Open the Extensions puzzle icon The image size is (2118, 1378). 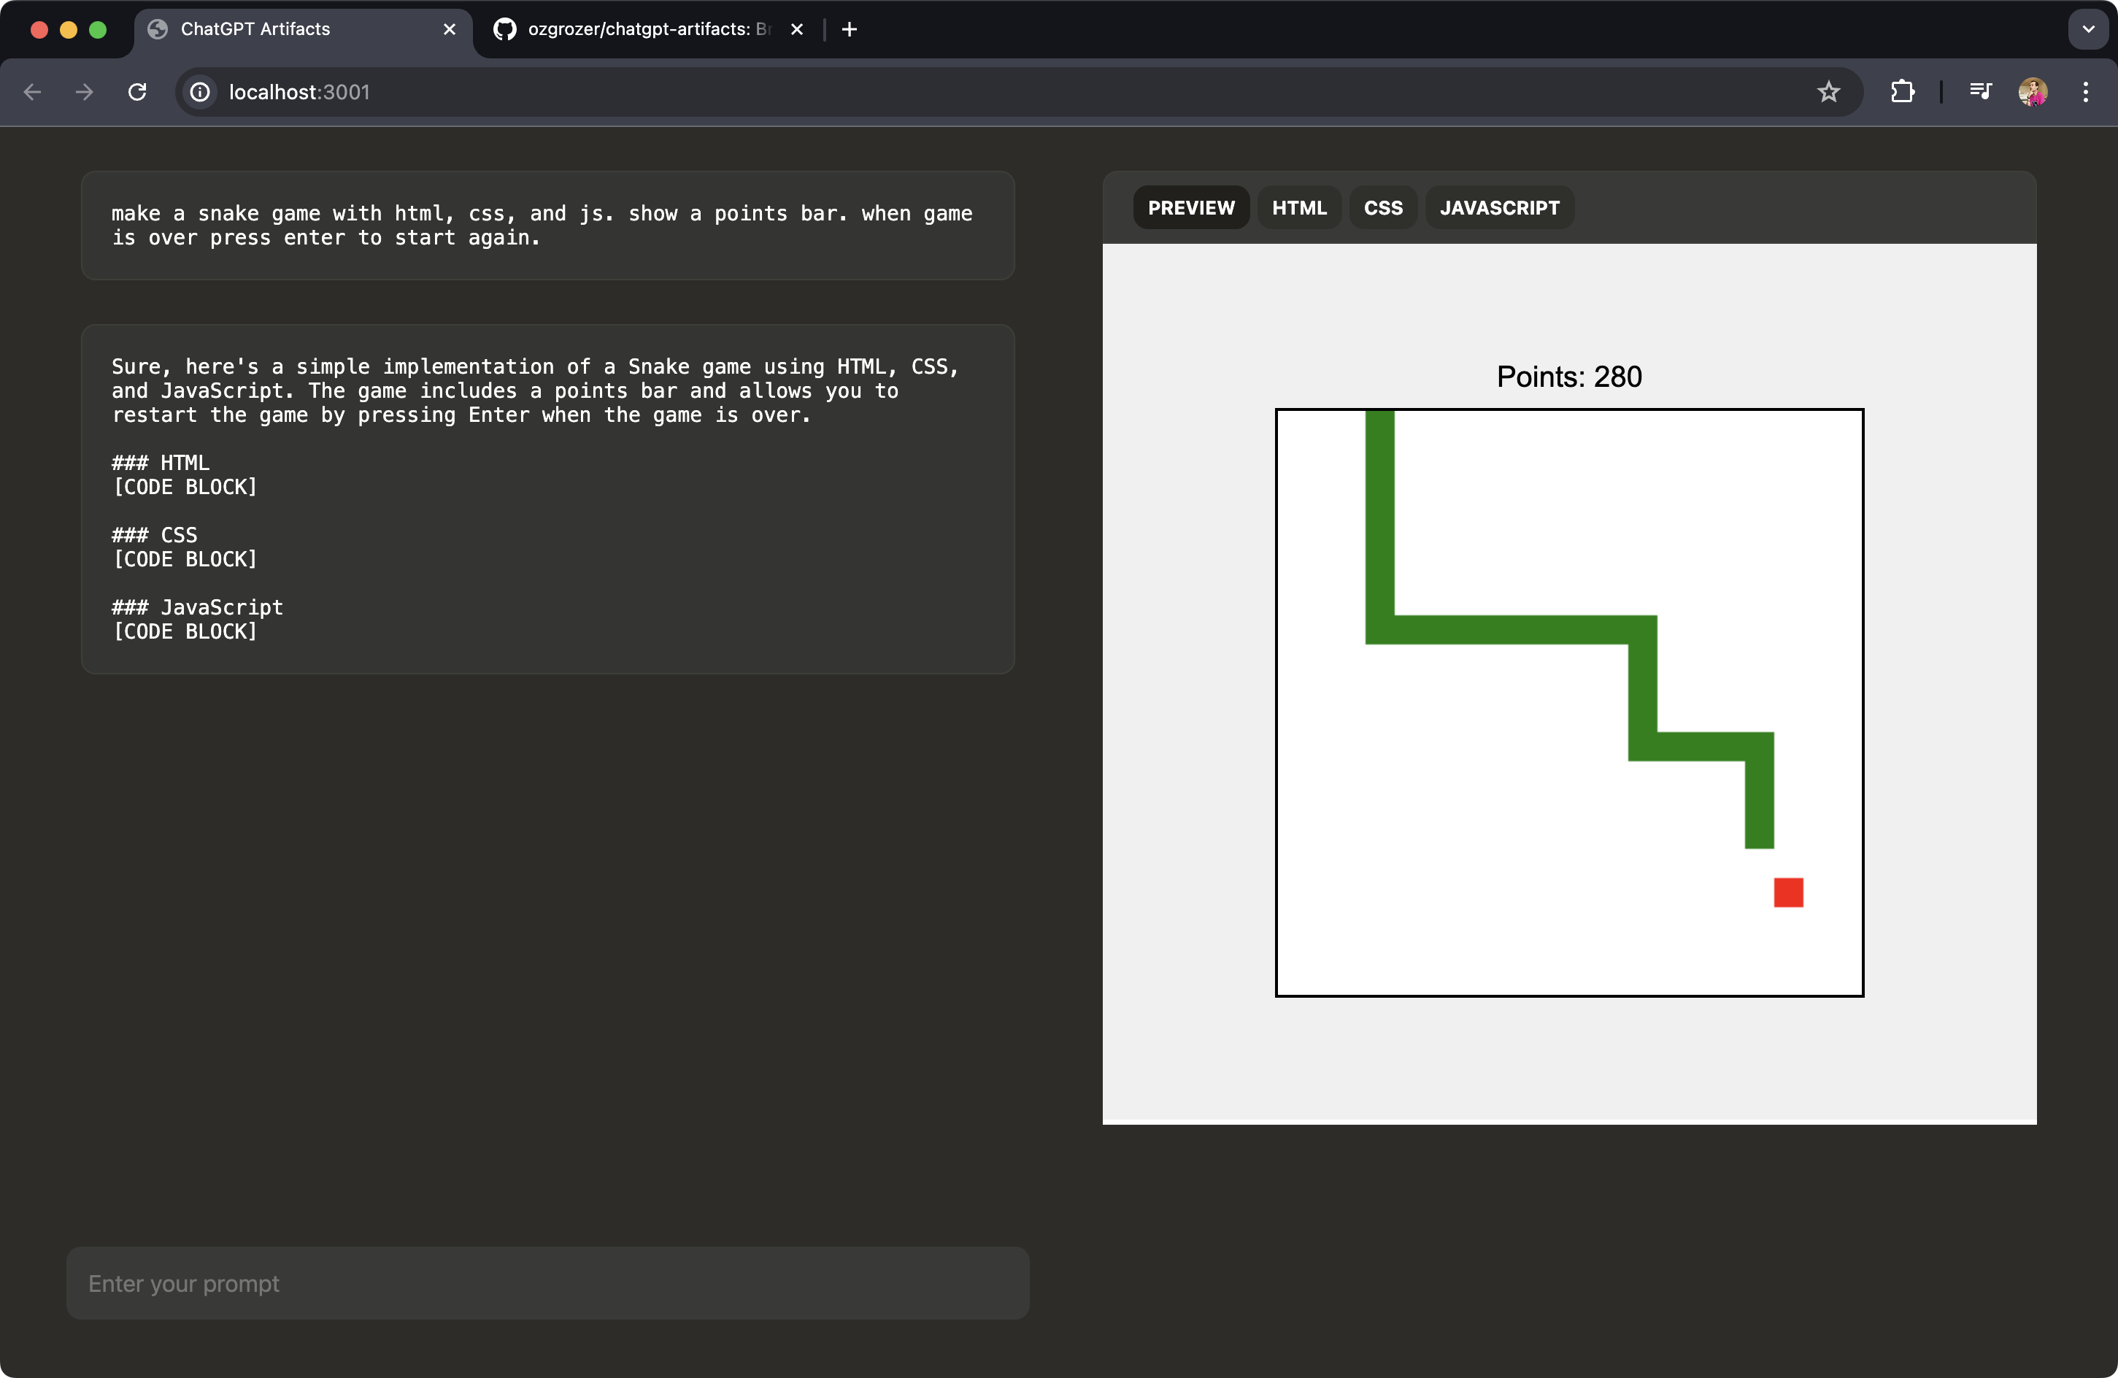coord(1902,92)
